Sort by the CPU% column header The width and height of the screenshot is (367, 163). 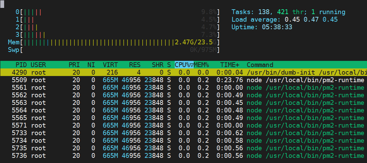184,65
